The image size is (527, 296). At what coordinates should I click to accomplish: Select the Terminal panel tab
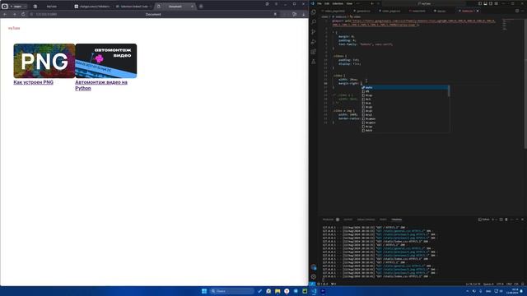[396, 220]
